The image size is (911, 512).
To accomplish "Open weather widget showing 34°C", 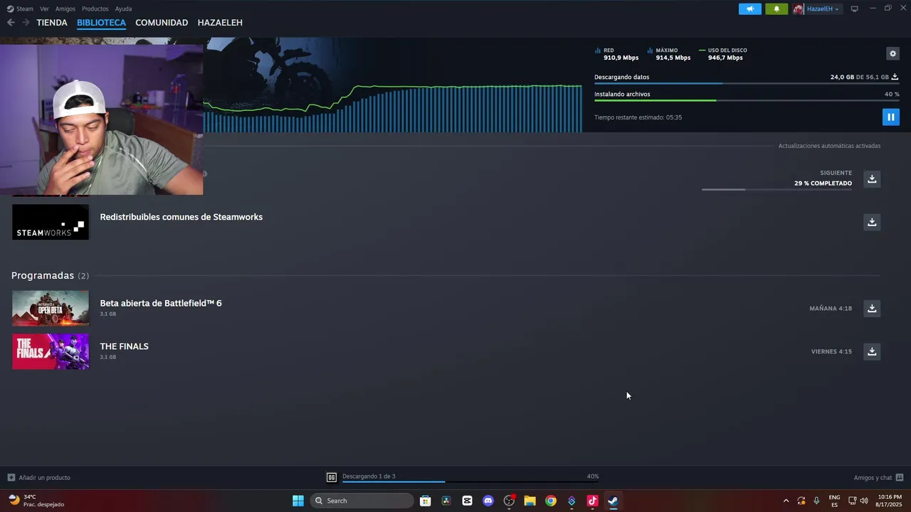I will [36, 501].
